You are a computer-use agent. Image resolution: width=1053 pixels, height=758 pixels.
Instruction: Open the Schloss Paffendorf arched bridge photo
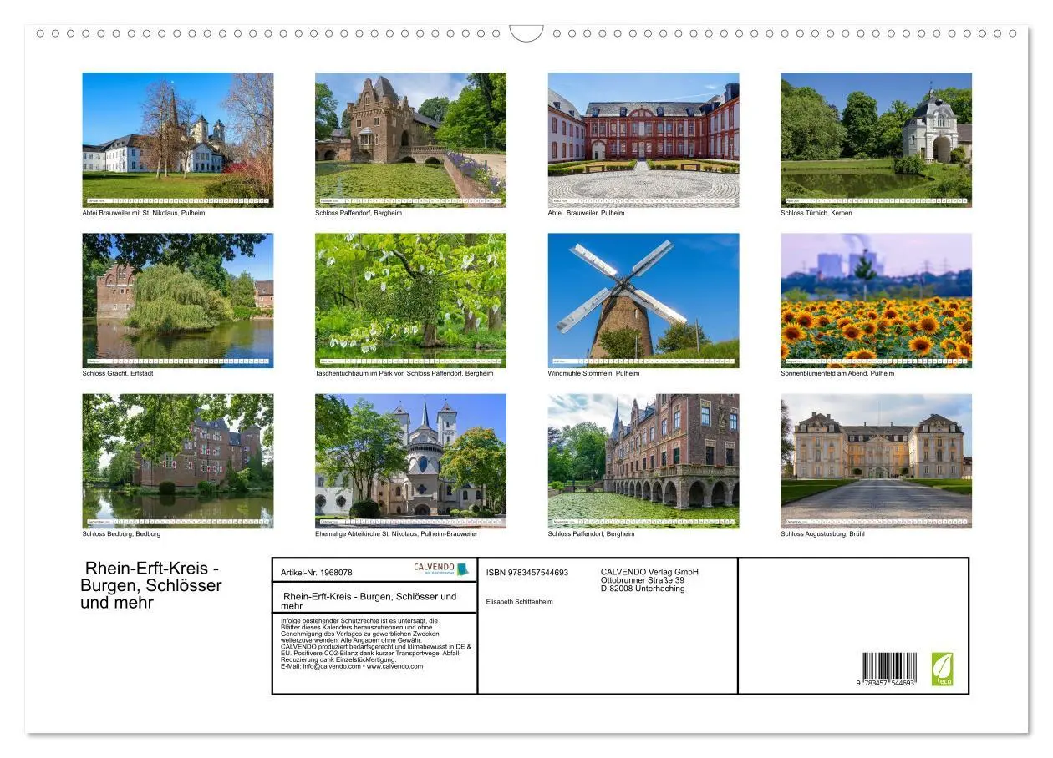(x=643, y=461)
